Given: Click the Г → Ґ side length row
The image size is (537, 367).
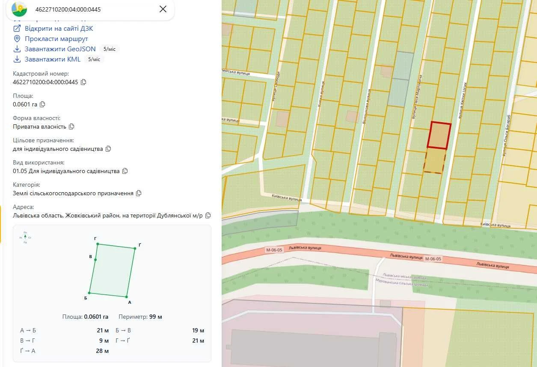Looking at the screenshot, I should pyautogui.click(x=160, y=341).
